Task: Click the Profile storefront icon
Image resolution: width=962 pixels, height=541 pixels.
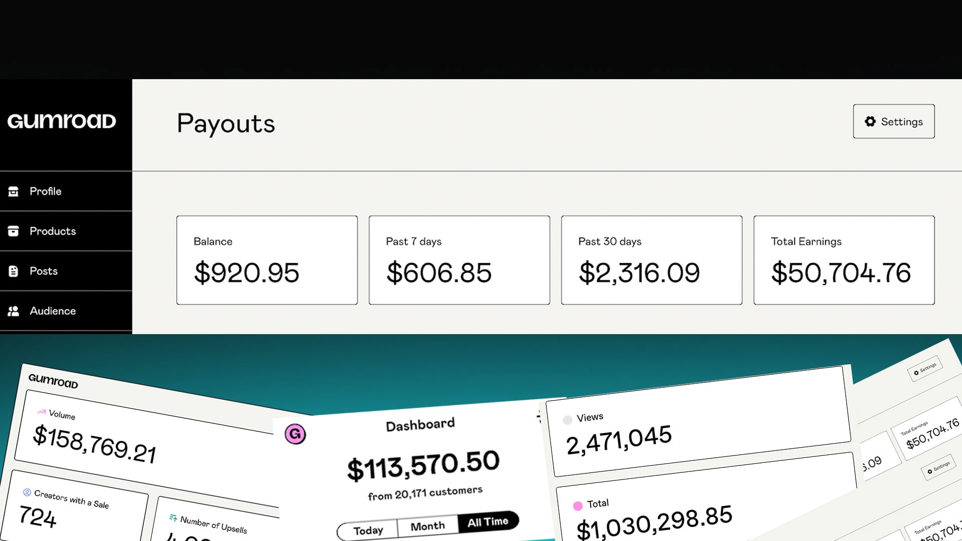Action: click(14, 191)
